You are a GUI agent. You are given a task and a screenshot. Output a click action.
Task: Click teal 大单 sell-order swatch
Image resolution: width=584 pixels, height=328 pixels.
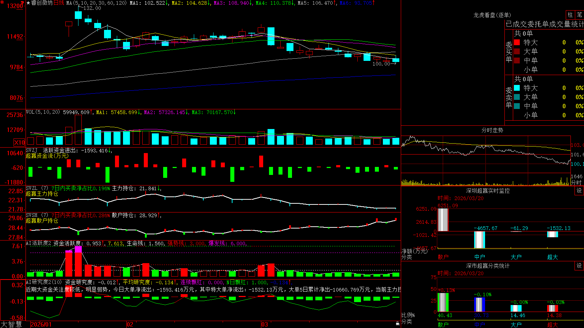point(517,97)
